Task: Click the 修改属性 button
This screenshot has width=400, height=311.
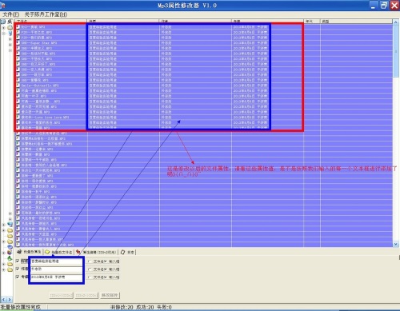Action: tap(110, 295)
